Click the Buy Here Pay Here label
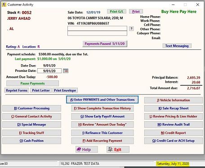Screen dimensions: 205x168 179,12
